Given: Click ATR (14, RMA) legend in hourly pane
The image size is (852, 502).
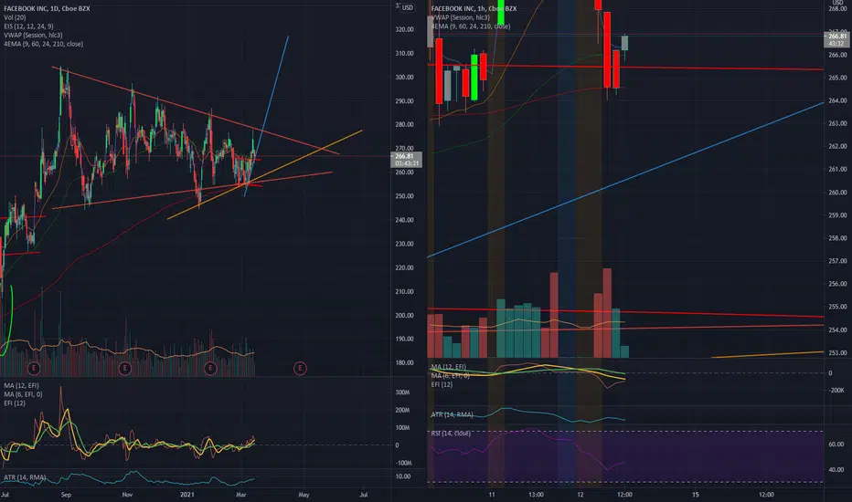Looking at the screenshot, I should click(x=453, y=414).
